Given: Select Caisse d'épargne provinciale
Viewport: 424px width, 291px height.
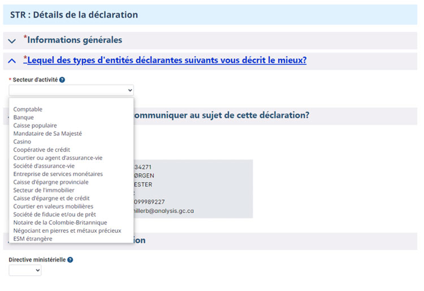Looking at the screenshot, I should click(x=51, y=182).
